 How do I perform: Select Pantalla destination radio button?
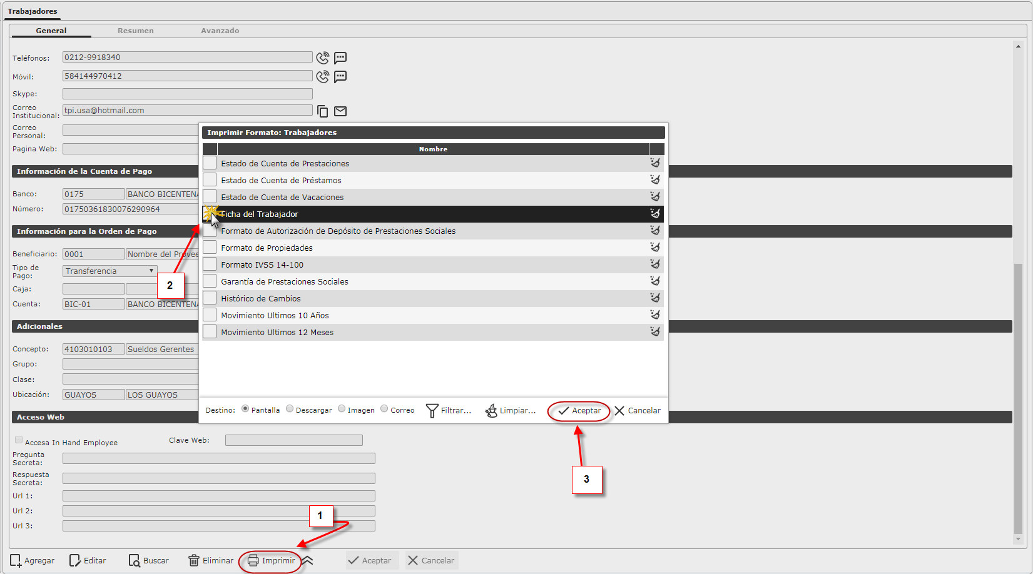pyautogui.click(x=245, y=409)
